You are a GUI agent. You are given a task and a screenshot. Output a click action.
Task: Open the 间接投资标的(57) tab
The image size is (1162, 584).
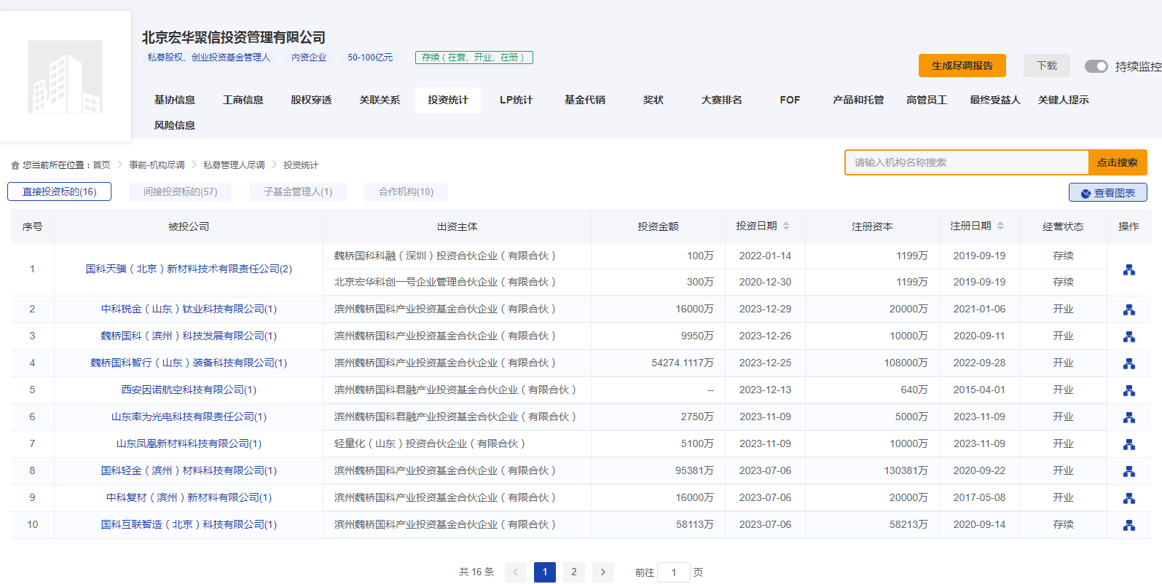pos(180,192)
